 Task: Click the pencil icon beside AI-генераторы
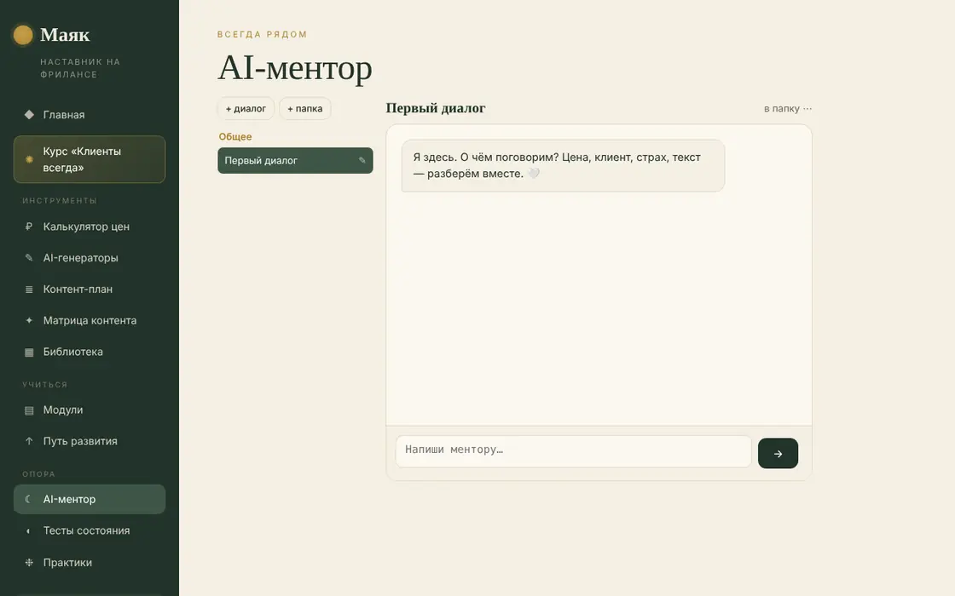point(29,258)
